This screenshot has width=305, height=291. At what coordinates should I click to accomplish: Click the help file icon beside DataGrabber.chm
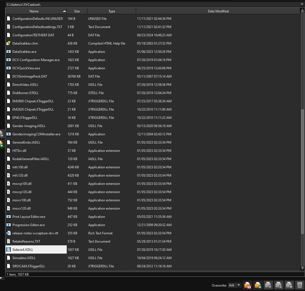click(x=8, y=43)
